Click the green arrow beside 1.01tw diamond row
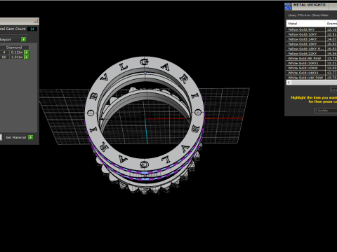 click(27, 57)
